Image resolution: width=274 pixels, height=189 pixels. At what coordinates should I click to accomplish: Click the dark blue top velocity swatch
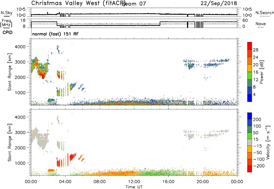tap(250, 116)
